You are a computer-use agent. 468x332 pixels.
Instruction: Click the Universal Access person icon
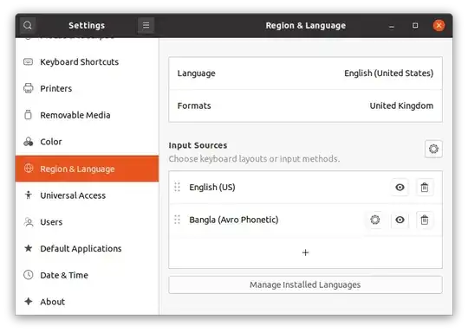pyautogui.click(x=29, y=195)
